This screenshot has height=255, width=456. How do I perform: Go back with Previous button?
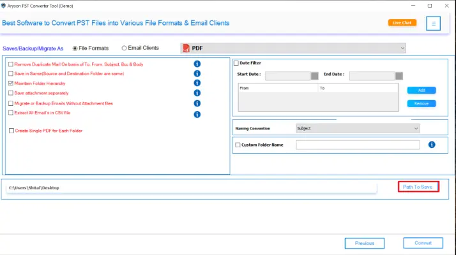click(x=365, y=243)
